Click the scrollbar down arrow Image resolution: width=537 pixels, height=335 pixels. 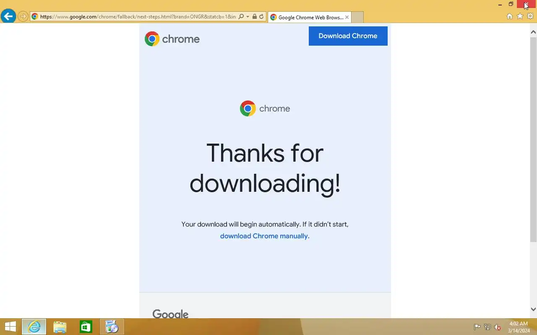534,309
